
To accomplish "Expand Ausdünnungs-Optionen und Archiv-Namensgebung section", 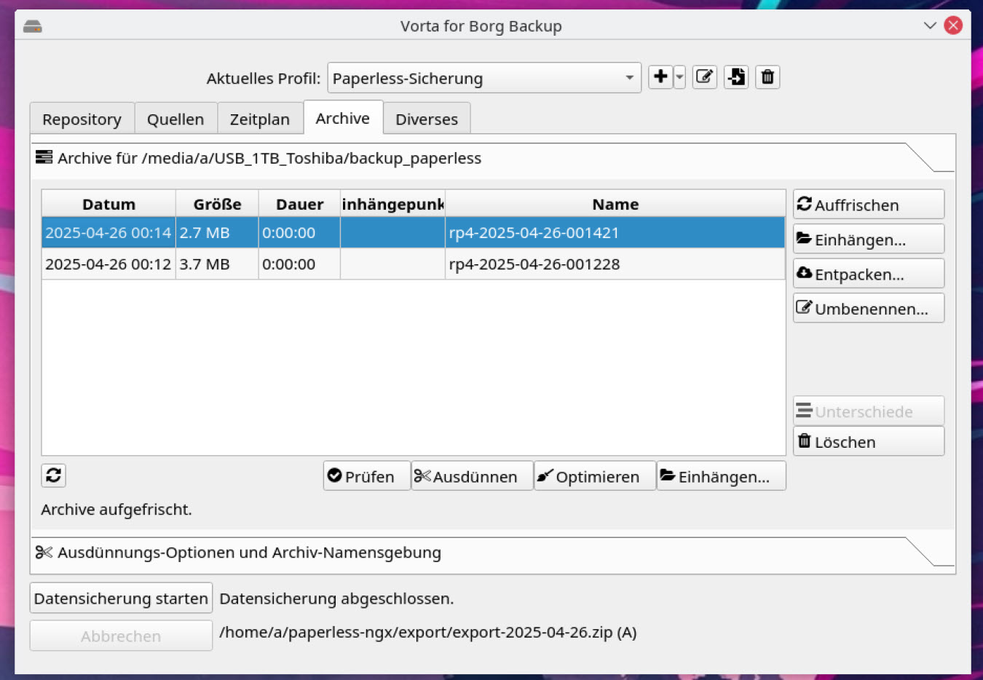I will [249, 553].
